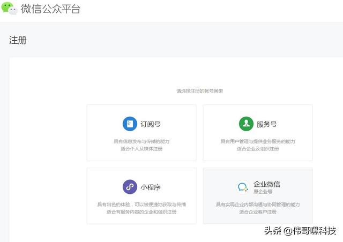The width and height of the screenshot is (343, 242).
Task: Click the 企业微信 chat bubble icon
Action: tap(243, 187)
